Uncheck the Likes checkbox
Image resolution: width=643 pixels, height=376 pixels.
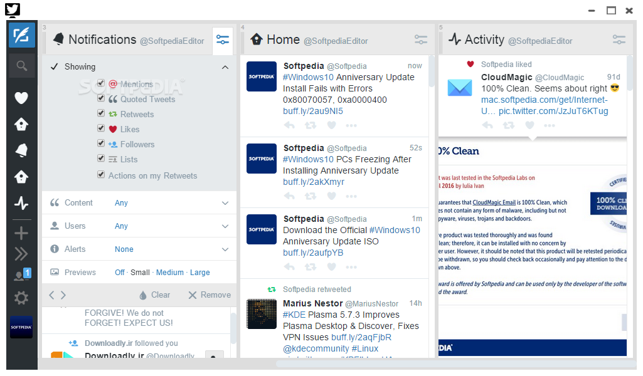[x=101, y=128]
